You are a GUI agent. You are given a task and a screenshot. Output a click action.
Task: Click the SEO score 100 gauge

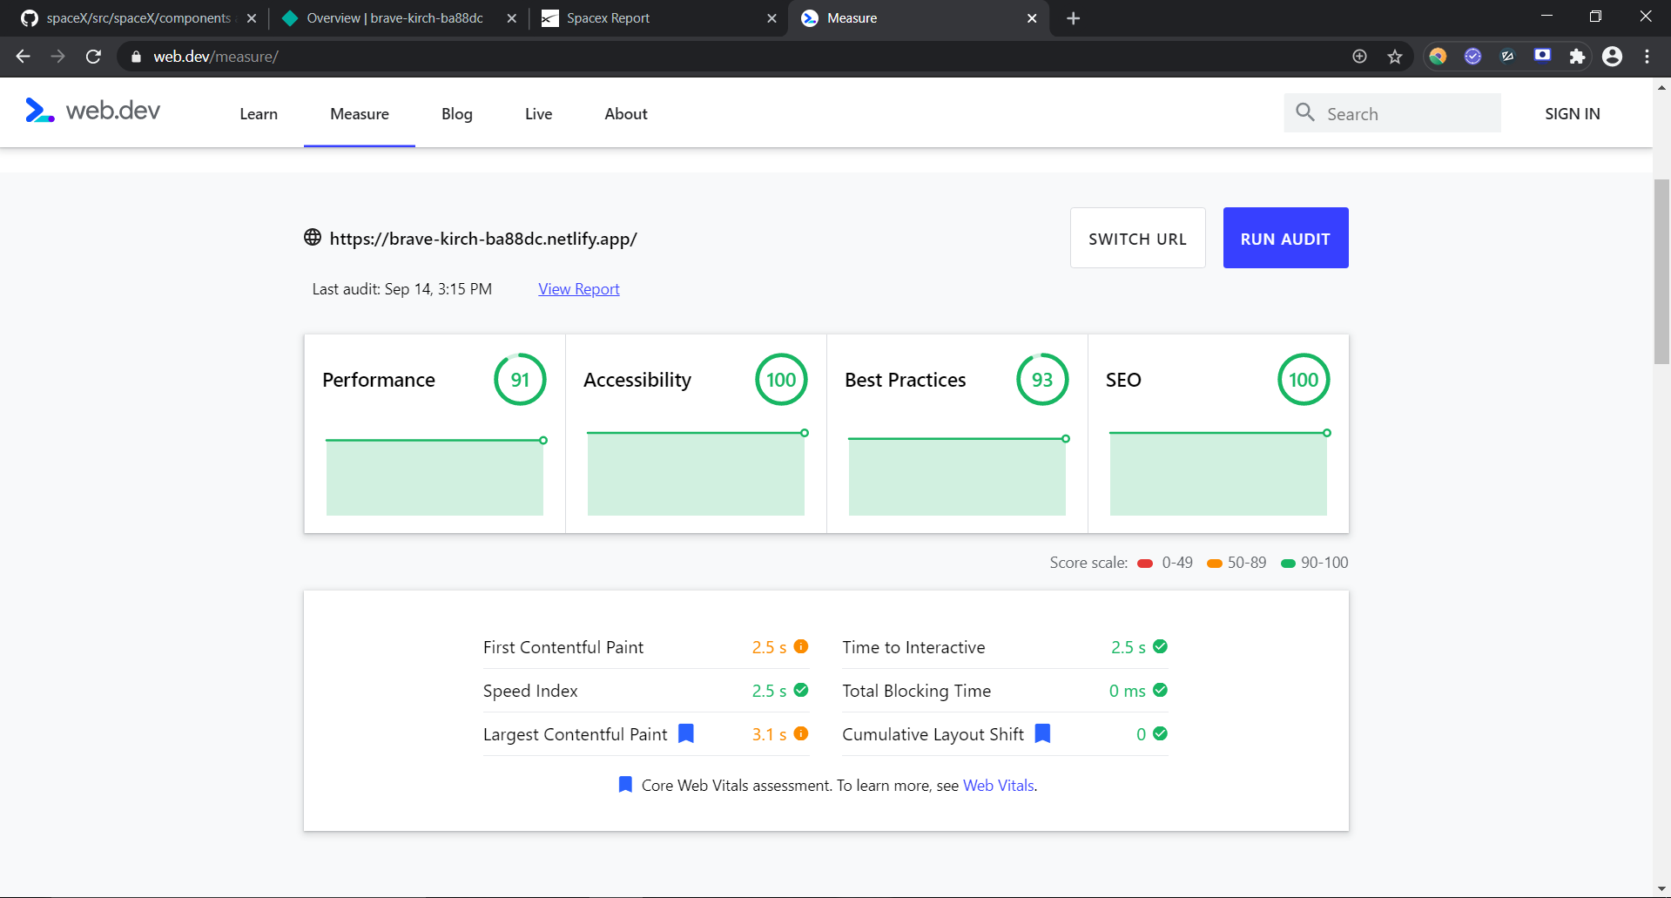coord(1304,380)
